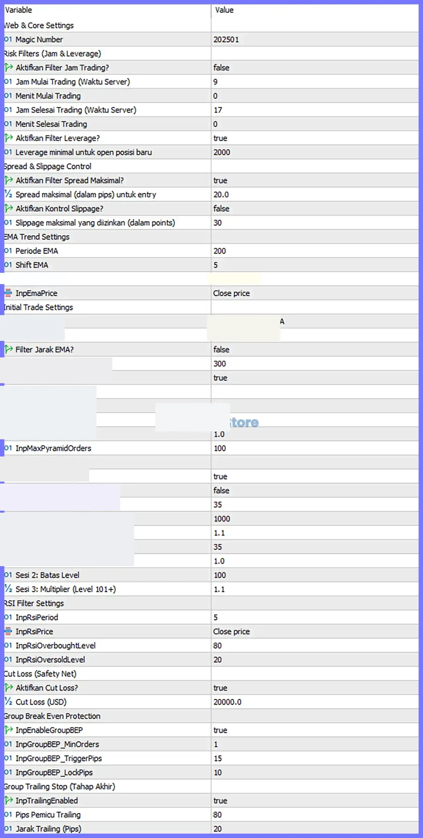423x838 pixels.
Task: Click the fraction icon beside Cut Loss (USD)
Action: (x=8, y=702)
